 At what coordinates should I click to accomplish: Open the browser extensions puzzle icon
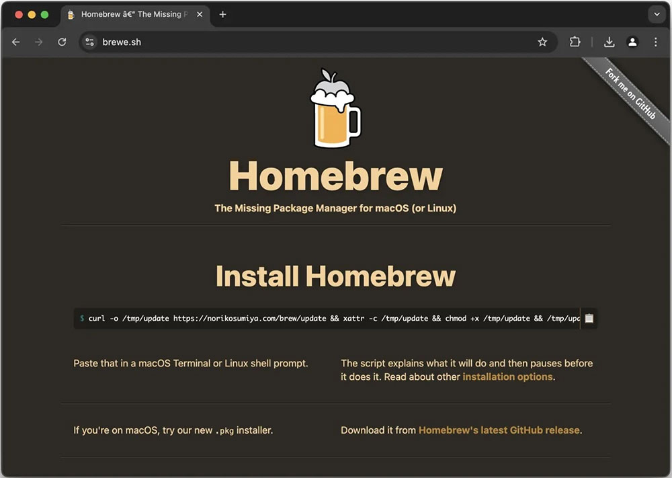(x=575, y=42)
